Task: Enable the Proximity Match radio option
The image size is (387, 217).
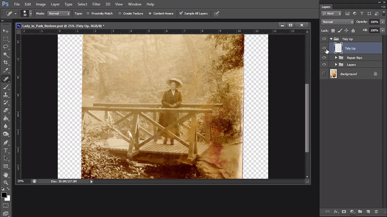Action: (88, 14)
